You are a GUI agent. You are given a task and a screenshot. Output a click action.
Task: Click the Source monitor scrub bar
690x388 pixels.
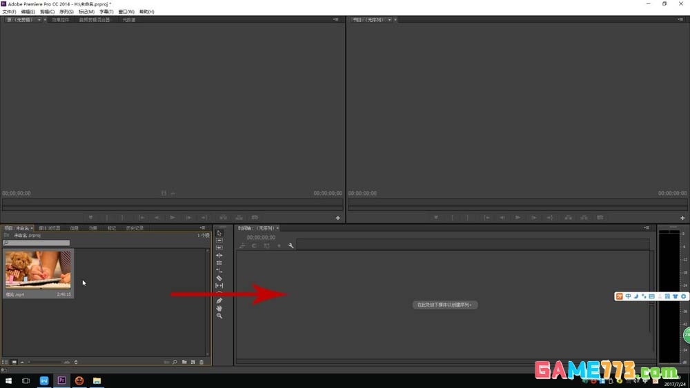172,203
